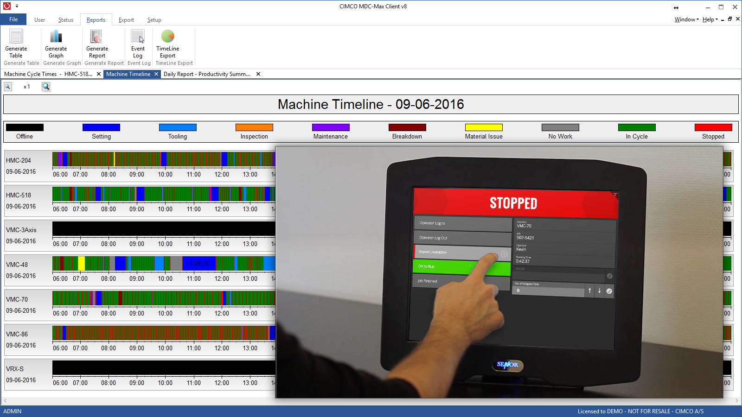742x417 pixels.
Task: Click the yellow Material Issue legend swatch
Action: click(x=484, y=127)
